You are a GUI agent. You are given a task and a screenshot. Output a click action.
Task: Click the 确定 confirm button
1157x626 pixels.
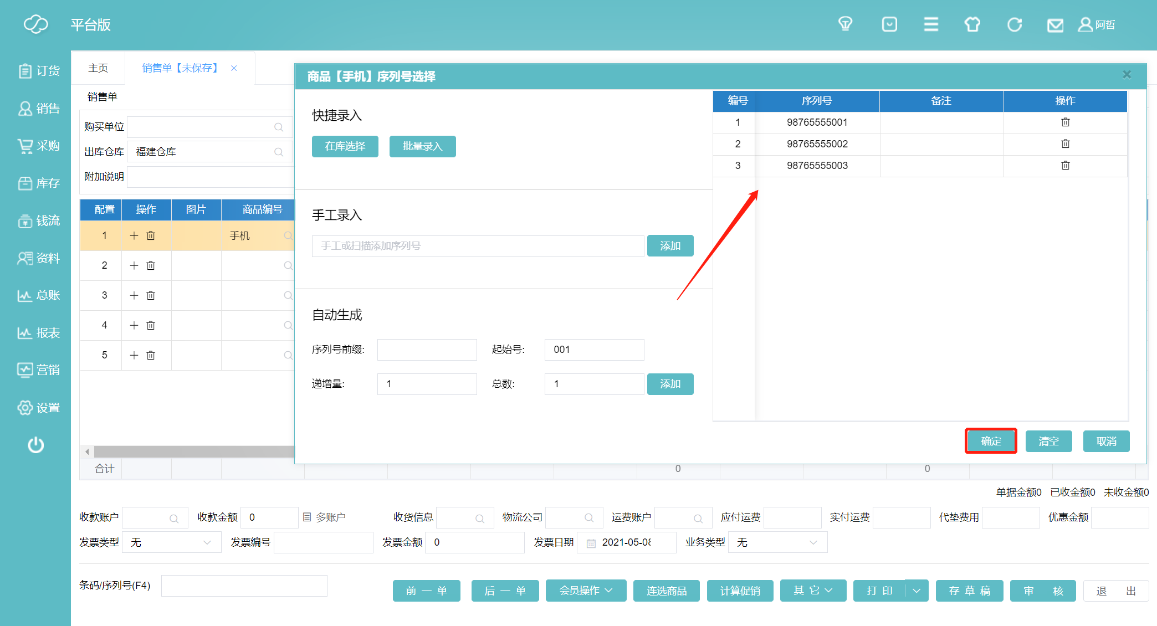point(991,441)
